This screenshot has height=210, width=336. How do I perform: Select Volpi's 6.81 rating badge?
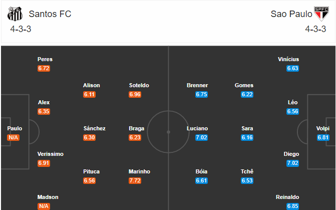pyautogui.click(x=323, y=137)
